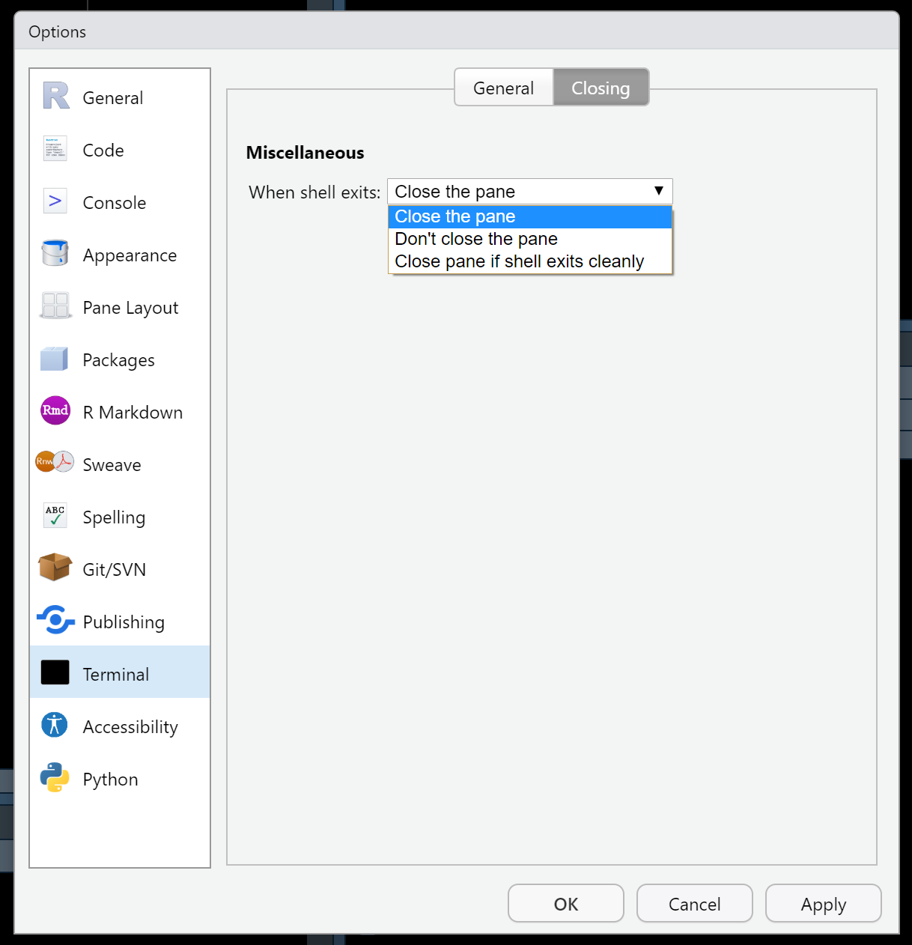This screenshot has height=945, width=912.
Task: Collapse the When shell exits dropdown arrow
Action: 659,191
